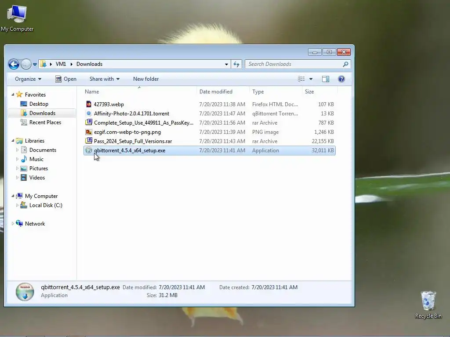Click the Search Downloads input field

294,64
